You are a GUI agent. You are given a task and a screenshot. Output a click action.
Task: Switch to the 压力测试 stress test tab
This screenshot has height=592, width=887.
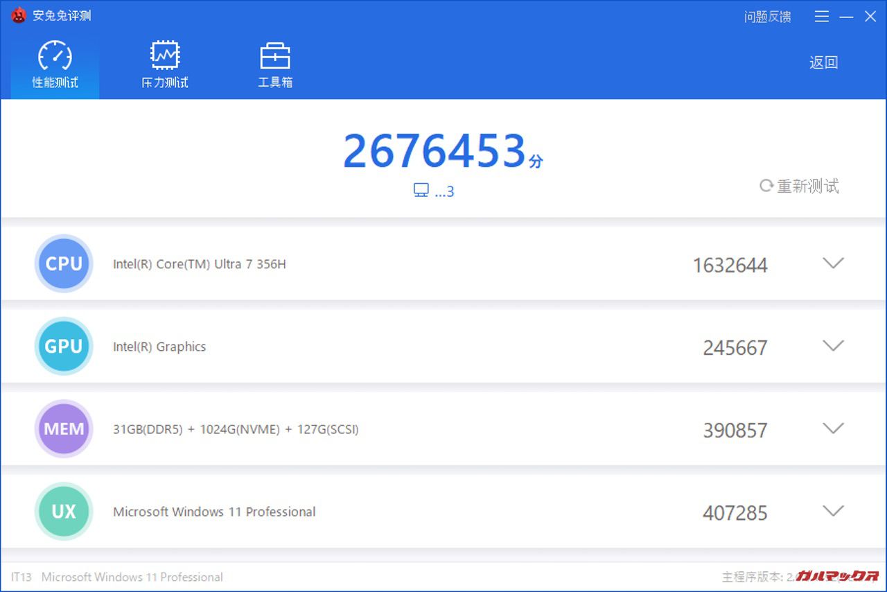[165, 65]
